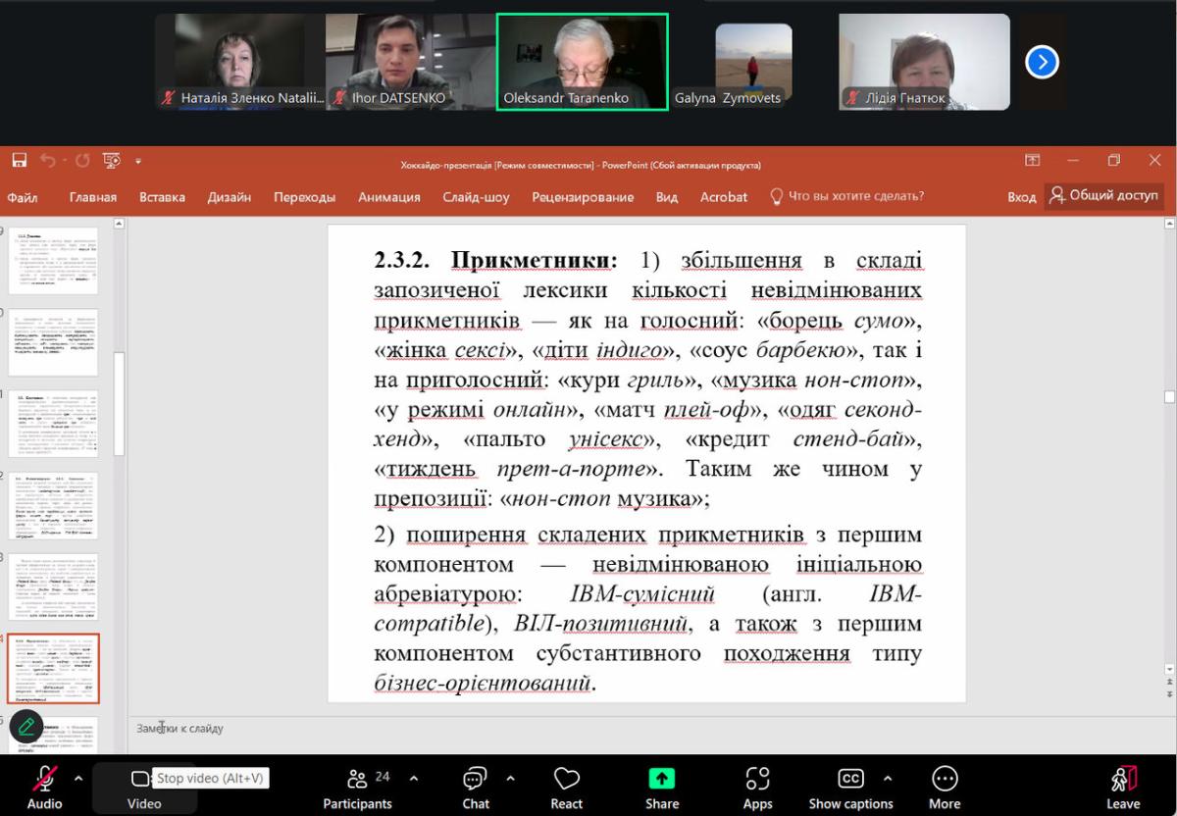Enable Show captions
This screenshot has width=1177, height=816.
[850, 780]
